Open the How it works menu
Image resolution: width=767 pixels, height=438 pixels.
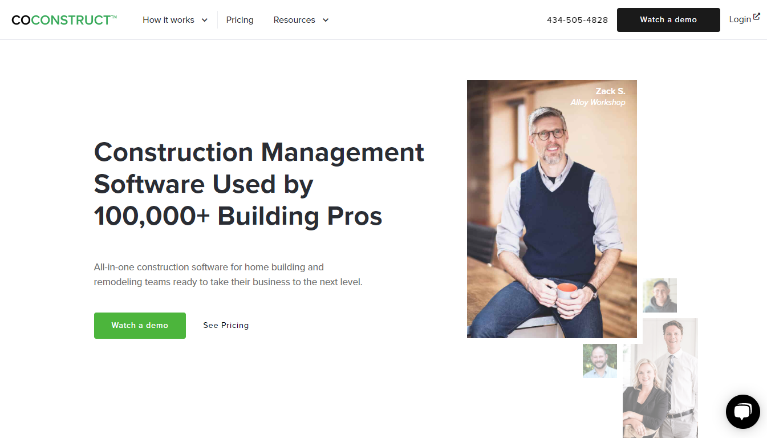point(168,20)
